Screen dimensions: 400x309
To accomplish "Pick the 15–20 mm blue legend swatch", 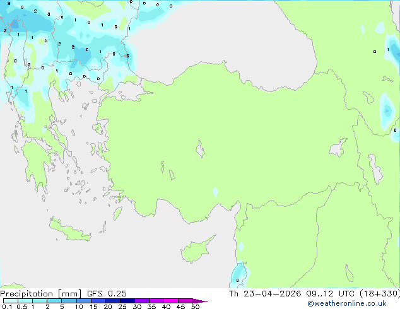I will click(x=98, y=301).
